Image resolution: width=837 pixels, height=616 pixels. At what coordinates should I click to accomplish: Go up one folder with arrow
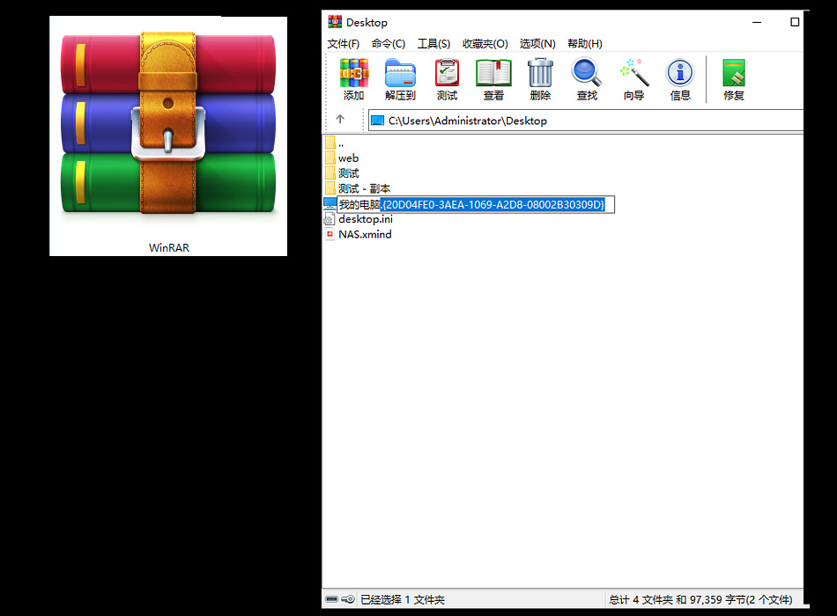pyautogui.click(x=340, y=119)
